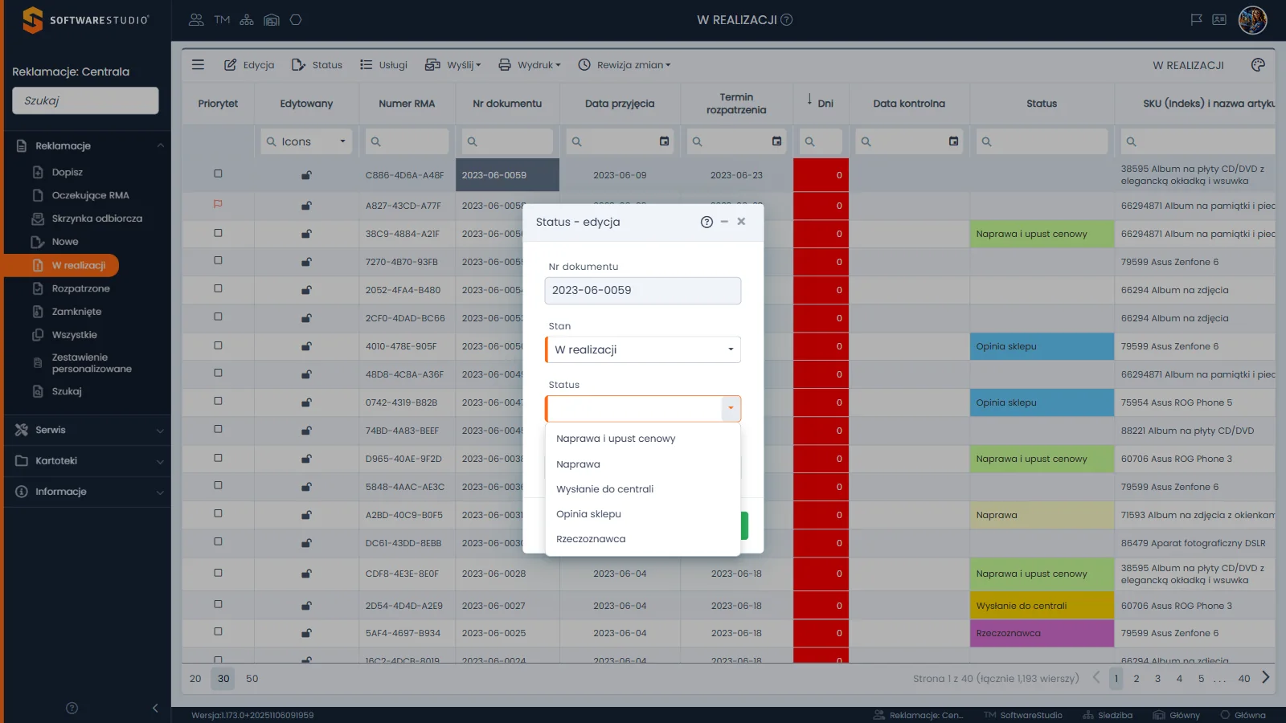Viewport: 1286px width, 723px height.
Task: Open the Wydruk dropdown menu
Action: (530, 65)
